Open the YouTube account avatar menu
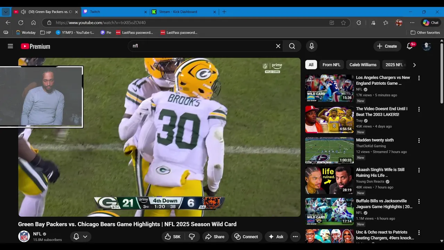This screenshot has height=250, width=444. (x=426, y=46)
